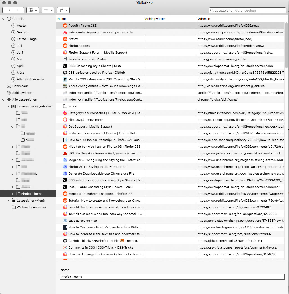Screen dimensions: 289x294
Task: Click GitHub icon of CSS variables bookmark
Action: pyautogui.click(x=65, y=73)
